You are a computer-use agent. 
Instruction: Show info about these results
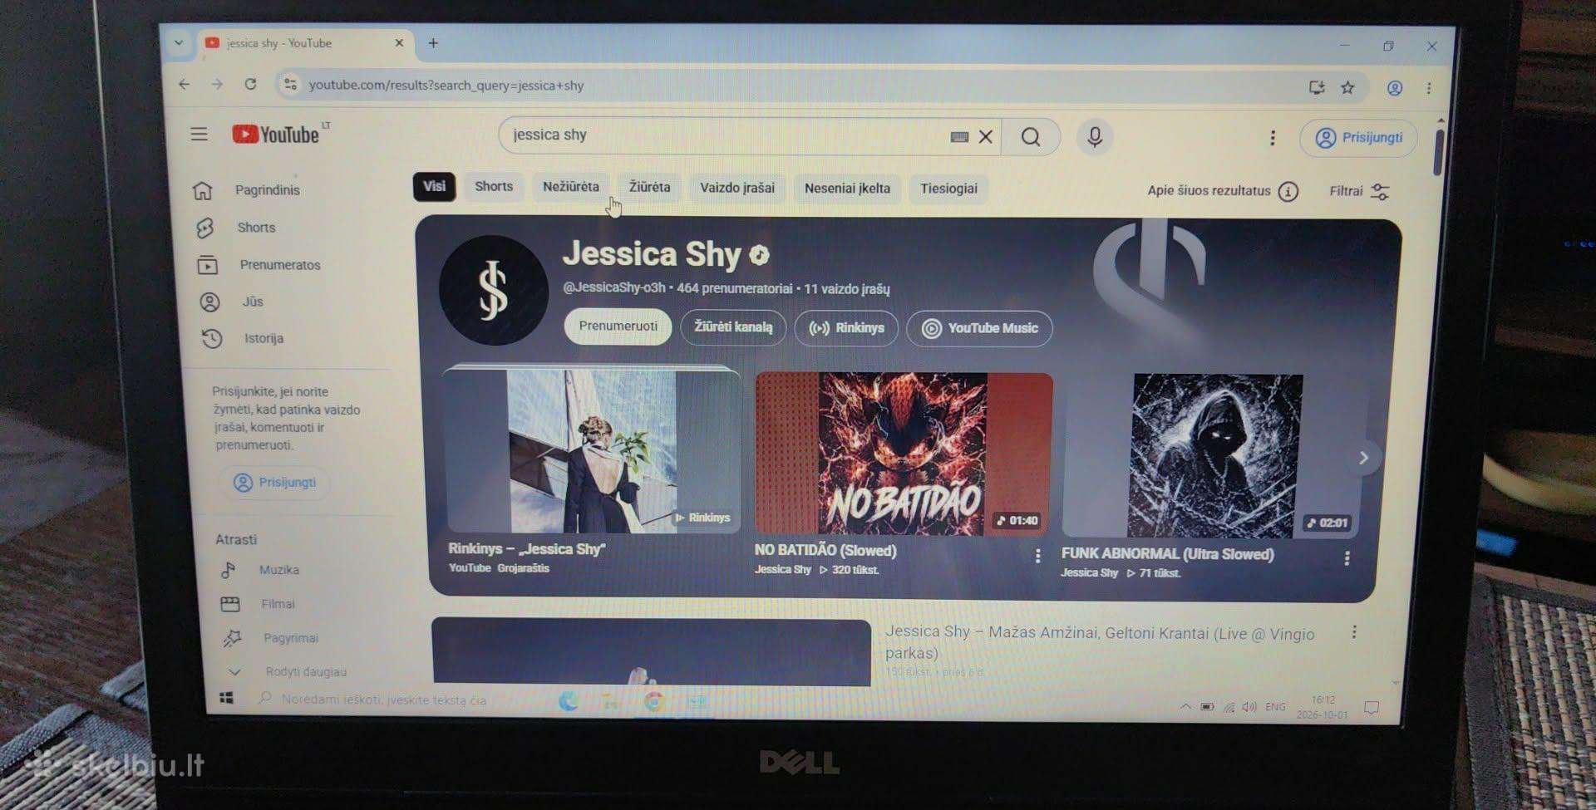pos(1288,192)
